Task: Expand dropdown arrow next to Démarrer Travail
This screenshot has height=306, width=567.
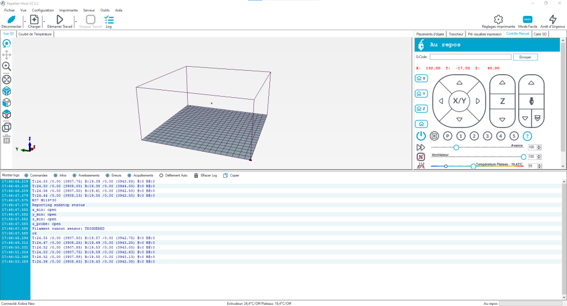Action: coord(76,21)
